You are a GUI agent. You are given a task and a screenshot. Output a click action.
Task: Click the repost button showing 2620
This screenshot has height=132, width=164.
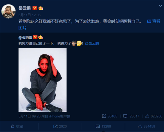pos(60,126)
